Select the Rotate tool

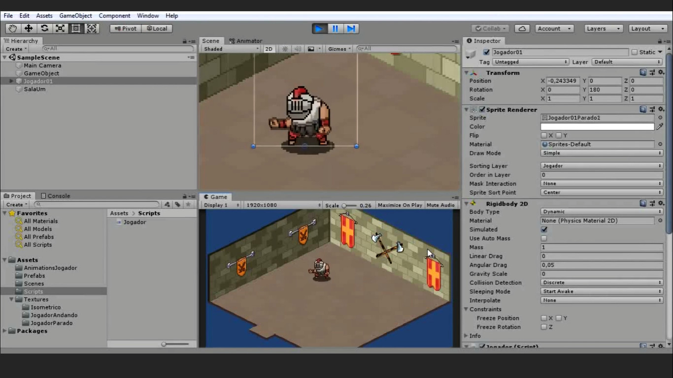tap(44, 29)
